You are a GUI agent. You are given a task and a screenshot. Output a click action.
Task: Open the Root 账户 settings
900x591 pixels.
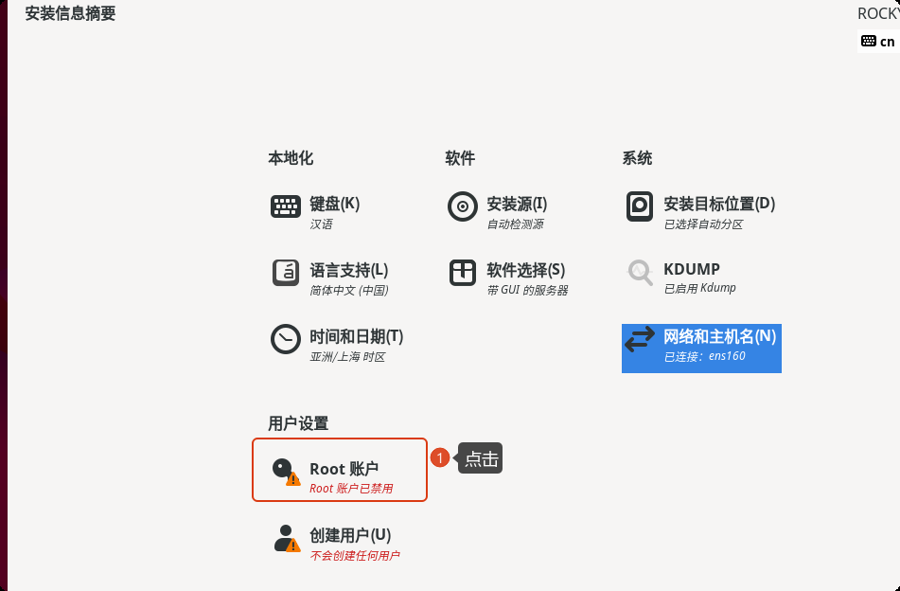pos(340,470)
